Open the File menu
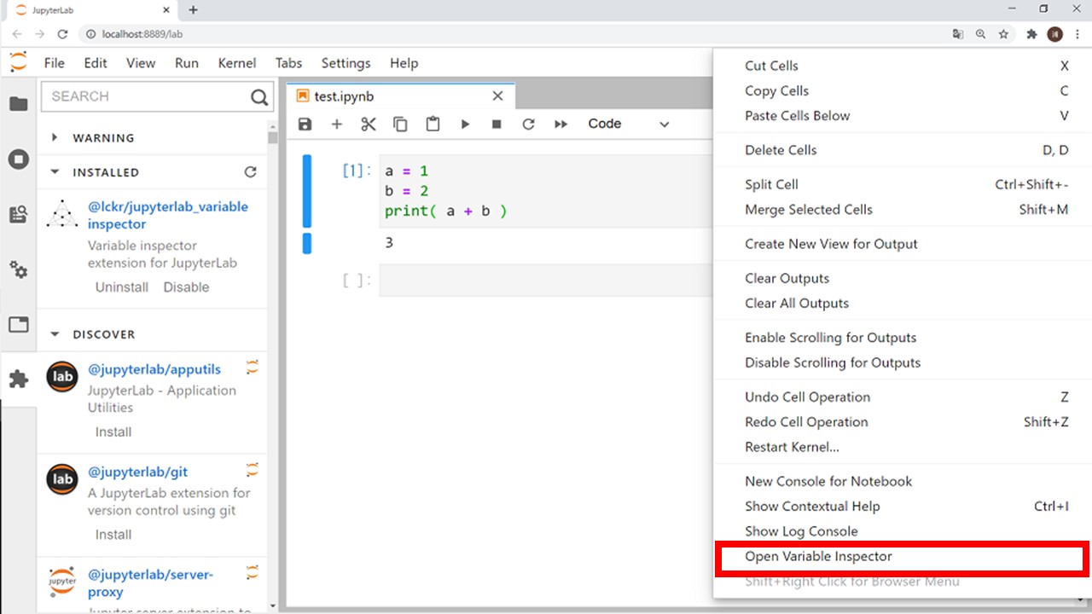Image resolution: width=1092 pixels, height=614 pixels. click(x=55, y=63)
